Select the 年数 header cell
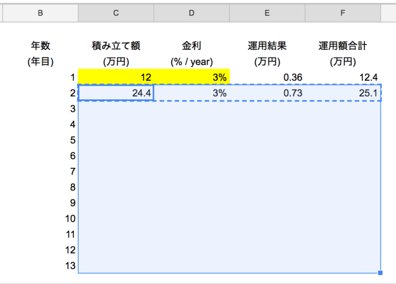Image resolution: width=396 pixels, height=284 pixels. (x=40, y=46)
